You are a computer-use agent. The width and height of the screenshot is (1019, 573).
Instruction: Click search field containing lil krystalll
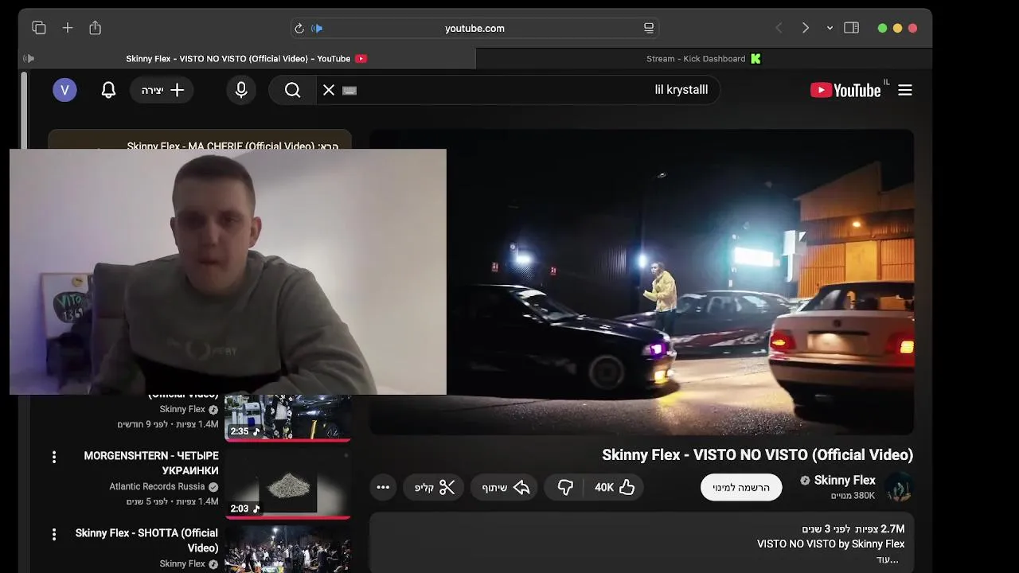[517, 90]
